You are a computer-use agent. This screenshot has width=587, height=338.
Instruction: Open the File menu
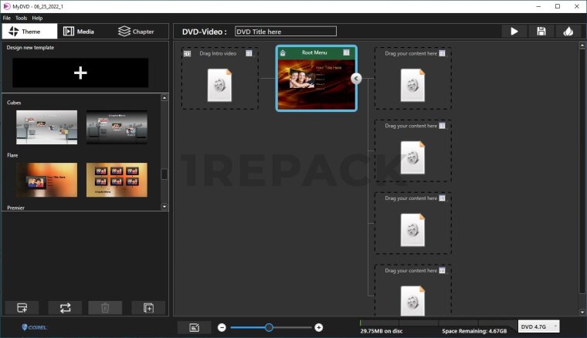coord(7,17)
